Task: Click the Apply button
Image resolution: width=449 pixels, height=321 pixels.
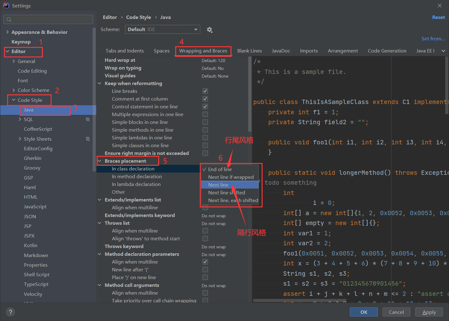Action: click(429, 312)
